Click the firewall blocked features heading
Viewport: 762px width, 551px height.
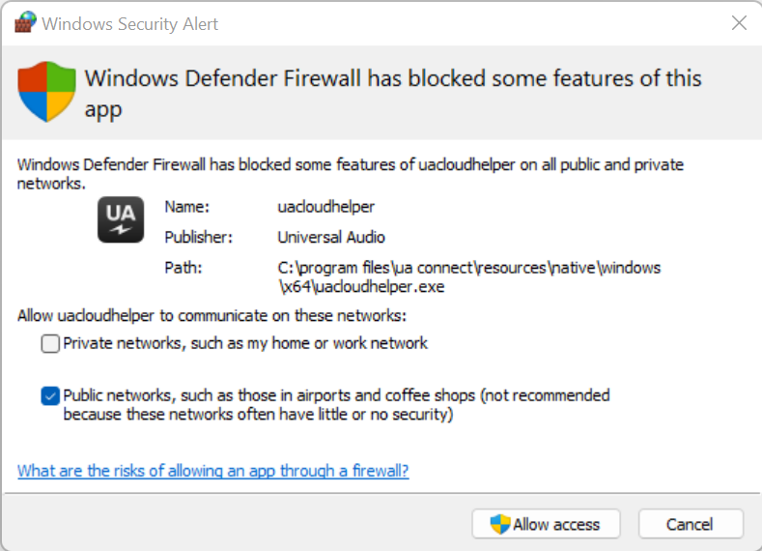click(x=393, y=93)
